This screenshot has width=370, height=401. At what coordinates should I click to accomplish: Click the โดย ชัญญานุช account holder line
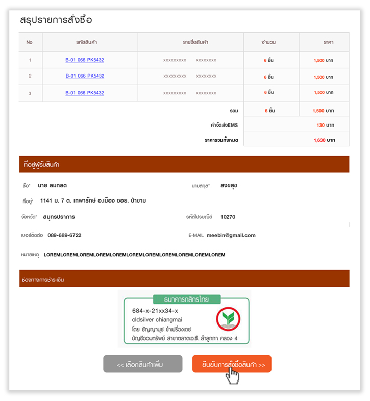click(161, 329)
